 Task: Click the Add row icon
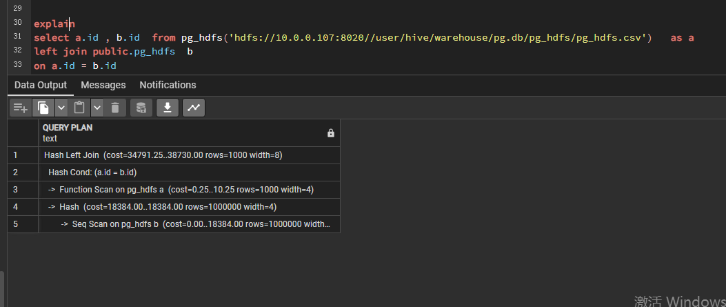pyautogui.click(x=21, y=108)
